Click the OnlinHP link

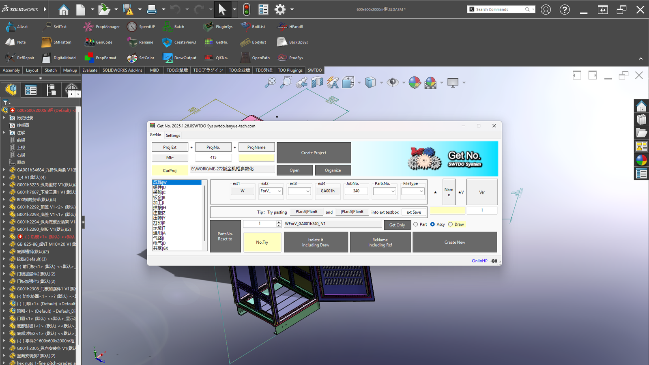tap(479, 261)
